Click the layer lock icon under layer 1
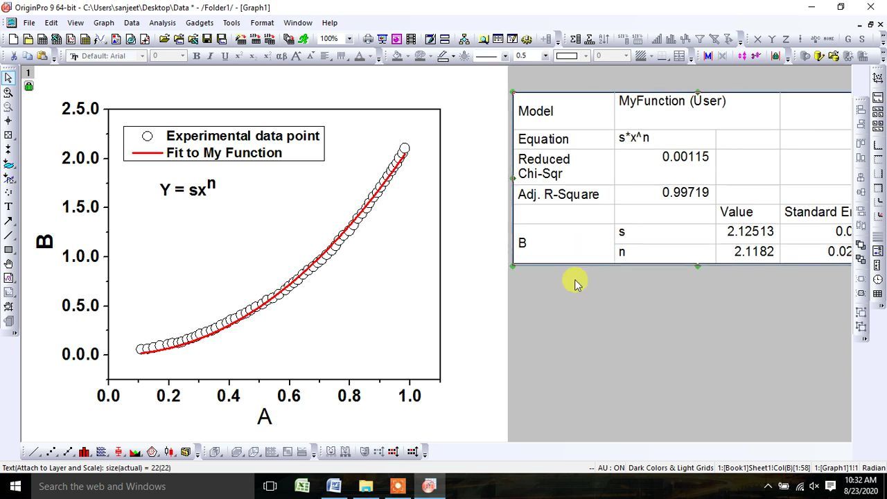Image resolution: width=887 pixels, height=499 pixels. [28, 86]
